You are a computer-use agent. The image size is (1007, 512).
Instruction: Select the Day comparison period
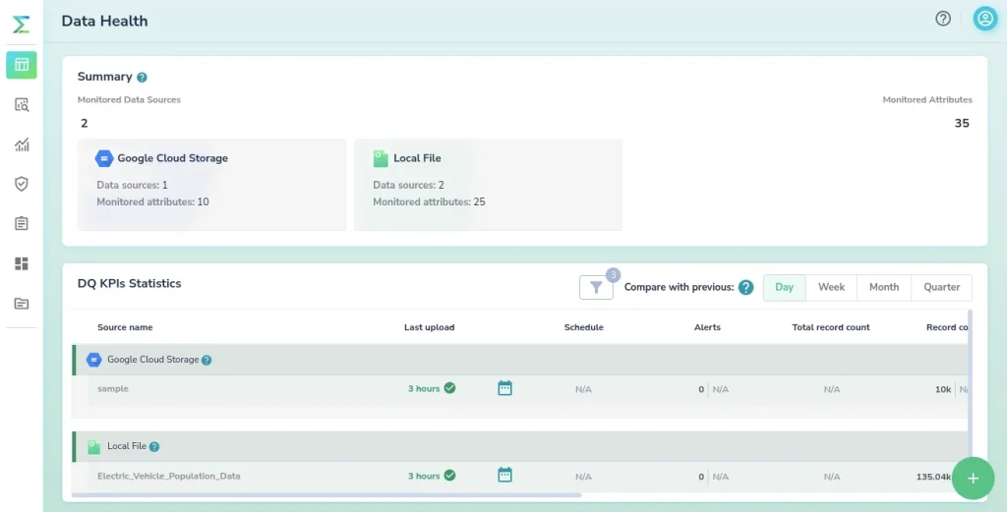point(784,287)
